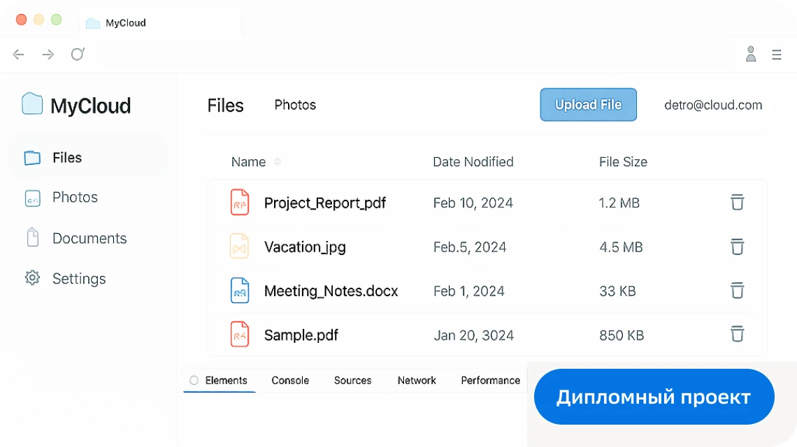Viewport: 797px width, 447px height.
Task: Sort files by the Name column arrow
Action: point(278,162)
